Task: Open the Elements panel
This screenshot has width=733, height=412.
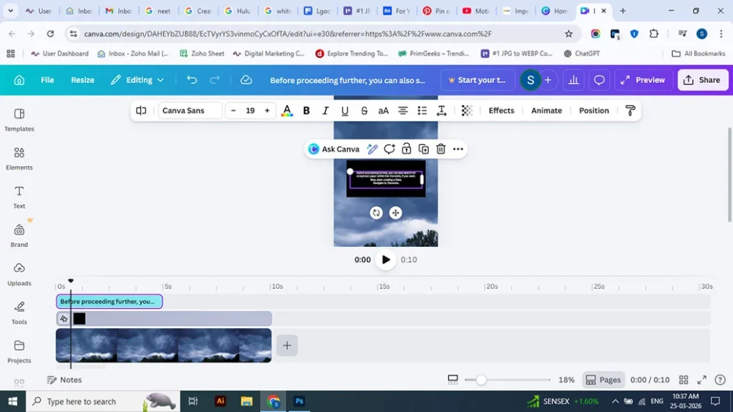Action: click(x=19, y=159)
